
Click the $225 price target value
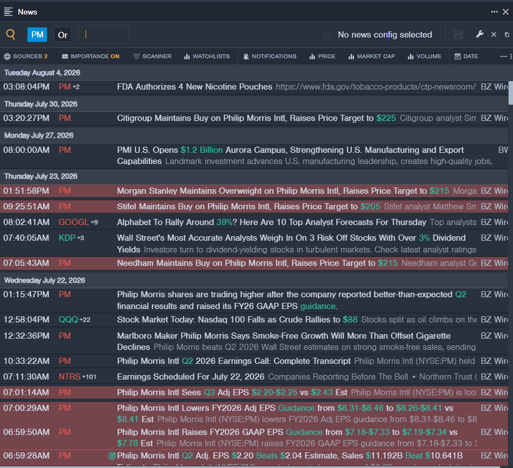point(386,118)
